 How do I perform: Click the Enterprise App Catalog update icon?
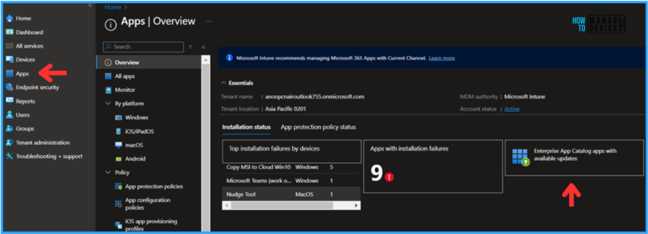point(521,157)
